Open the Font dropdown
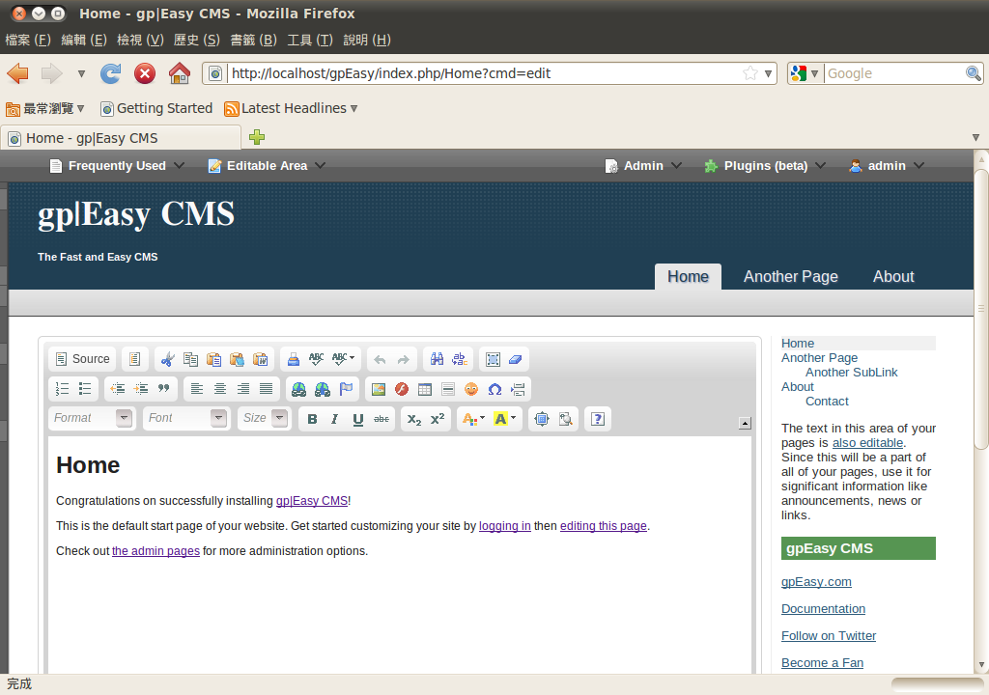Viewport: 989px width, 695px height. coord(185,418)
